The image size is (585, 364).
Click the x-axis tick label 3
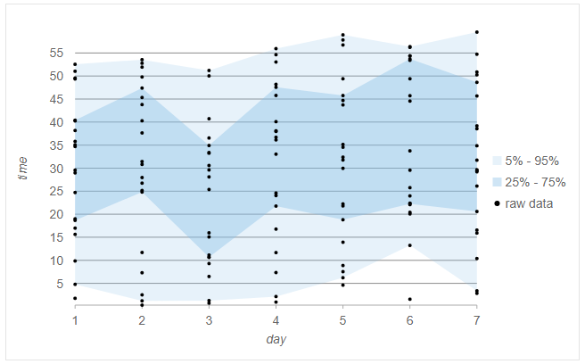(209, 320)
